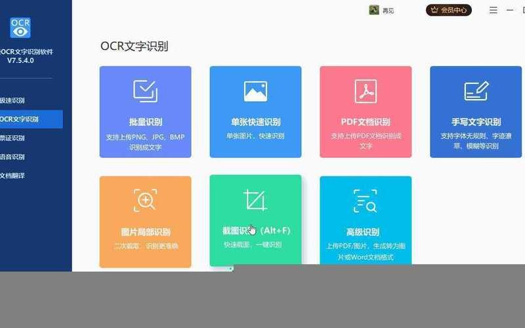Open 票证识别 sidebar item

point(12,138)
